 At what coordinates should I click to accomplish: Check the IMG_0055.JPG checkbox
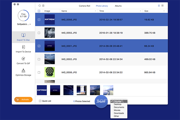pos(39,33)
